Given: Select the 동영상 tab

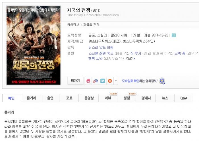Looking at the screenshot, I should point(89,98).
